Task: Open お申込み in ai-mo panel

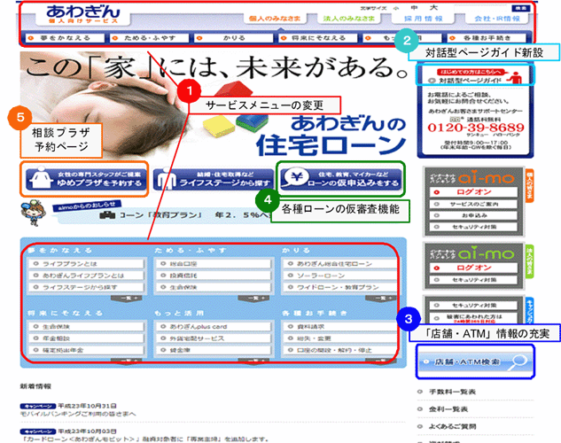Action: point(473,215)
